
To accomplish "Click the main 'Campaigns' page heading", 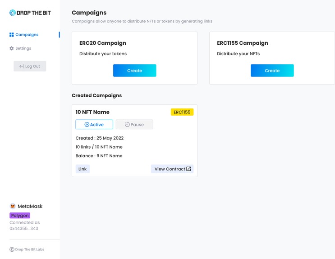I will click(x=89, y=13).
